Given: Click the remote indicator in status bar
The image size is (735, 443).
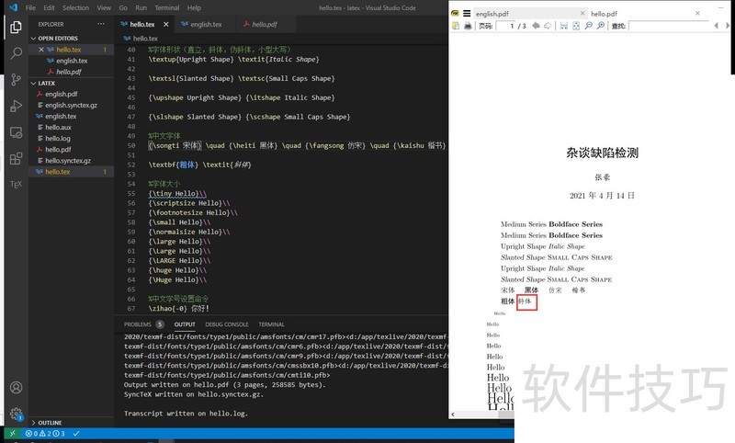Looking at the screenshot, I should click(x=13, y=433).
